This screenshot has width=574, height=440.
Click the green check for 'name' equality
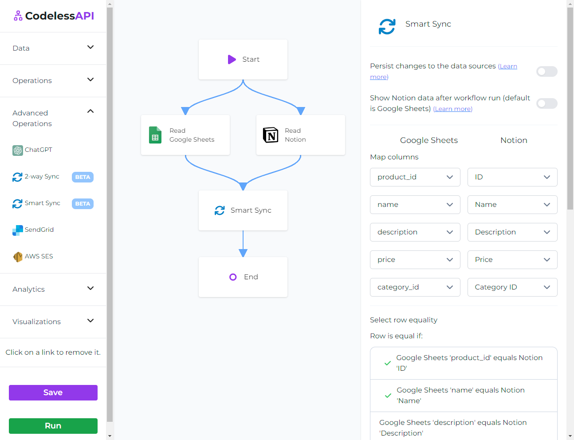(x=388, y=396)
